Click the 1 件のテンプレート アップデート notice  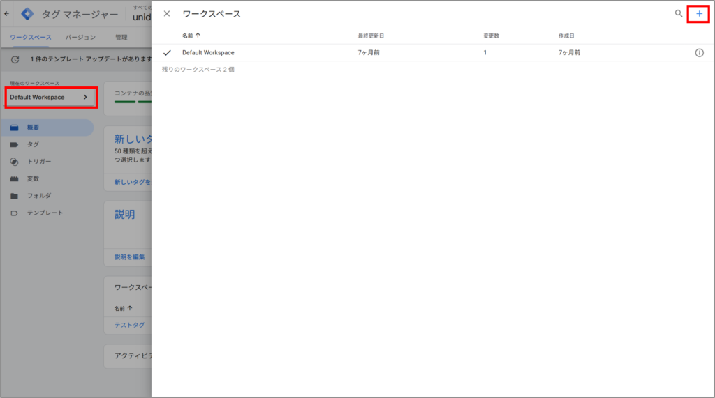(91, 59)
